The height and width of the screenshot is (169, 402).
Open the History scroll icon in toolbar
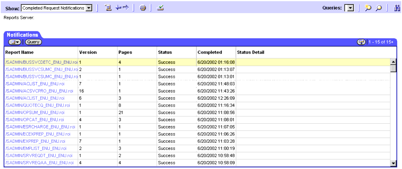[108, 8]
